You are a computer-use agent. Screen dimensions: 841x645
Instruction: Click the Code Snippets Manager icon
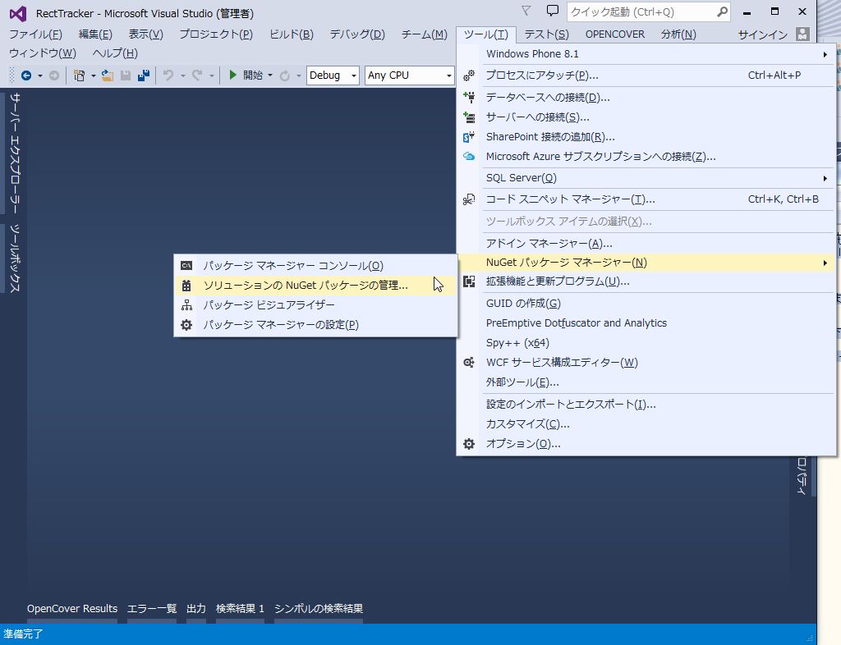click(x=468, y=199)
